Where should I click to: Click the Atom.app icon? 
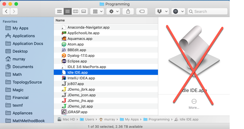(x=64, y=44)
